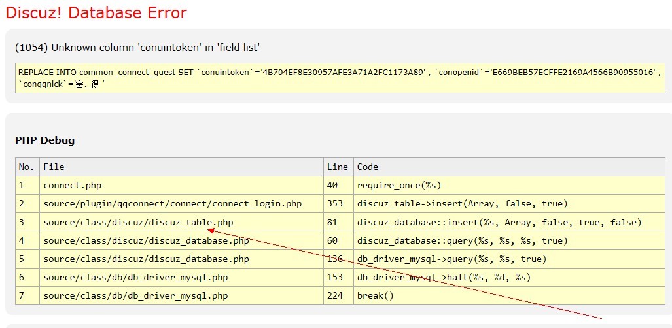Screen dimensions: 672x328
Task: Click the Discuz! Database Error heading
Action: coord(96,13)
